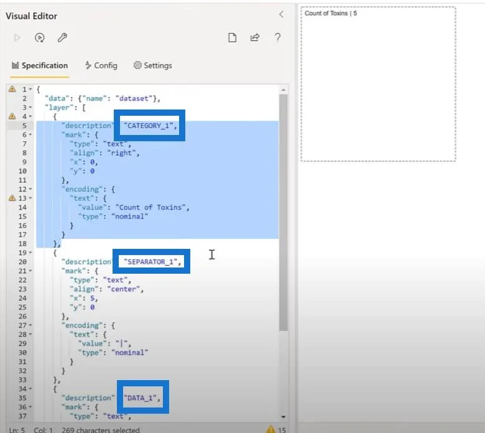This screenshot has height=433, width=485.
Task: Collapse the mark fold at line 36
Action: point(30,407)
